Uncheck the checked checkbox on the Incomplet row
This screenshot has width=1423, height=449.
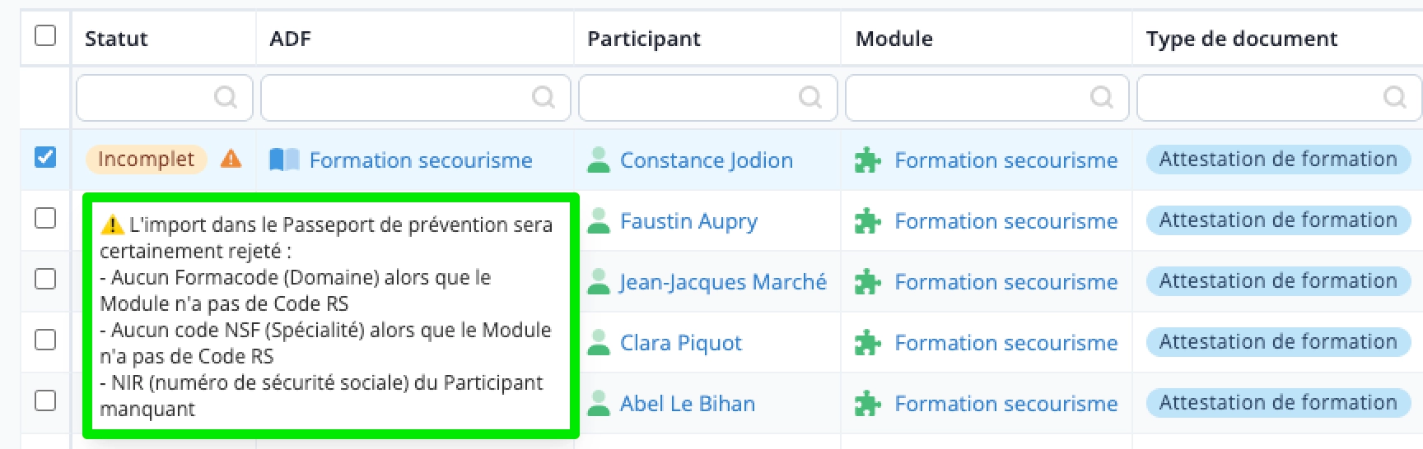[x=45, y=156]
